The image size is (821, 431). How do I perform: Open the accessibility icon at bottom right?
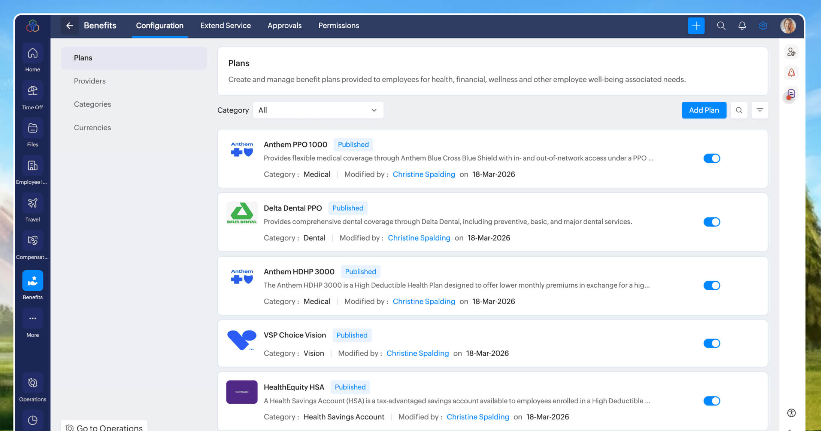(x=791, y=413)
